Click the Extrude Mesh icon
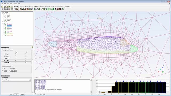 (x=23, y=9)
